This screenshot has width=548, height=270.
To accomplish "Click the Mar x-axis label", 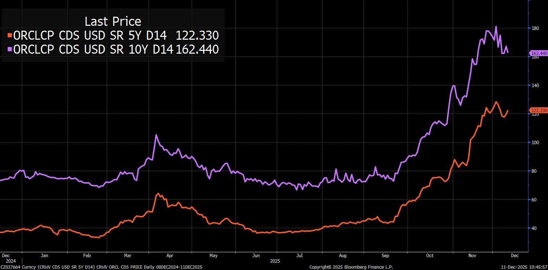I will tap(128, 255).
